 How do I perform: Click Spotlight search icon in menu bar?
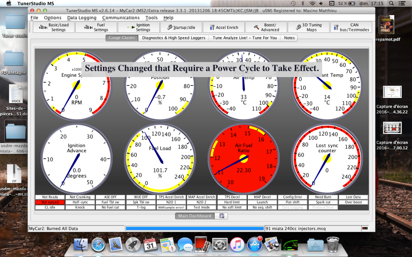pos(391,3)
